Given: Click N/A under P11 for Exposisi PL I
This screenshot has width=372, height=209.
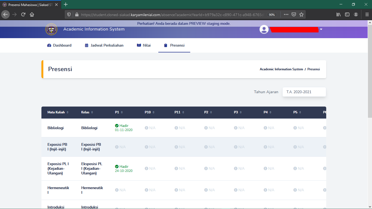Looking at the screenshot, I should click(x=180, y=168).
